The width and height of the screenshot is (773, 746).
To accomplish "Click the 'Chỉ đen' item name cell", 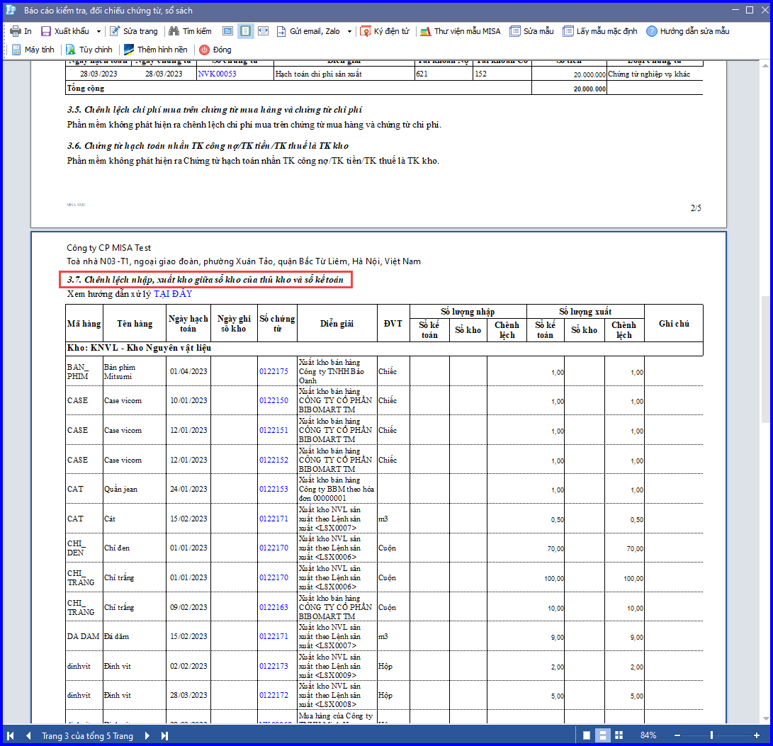I will coord(134,548).
